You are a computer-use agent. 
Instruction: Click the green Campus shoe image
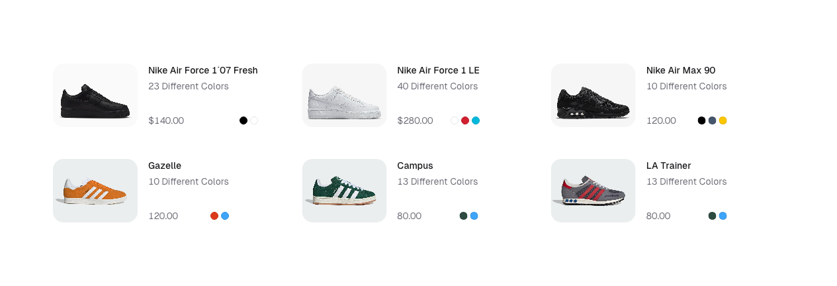coord(344,191)
